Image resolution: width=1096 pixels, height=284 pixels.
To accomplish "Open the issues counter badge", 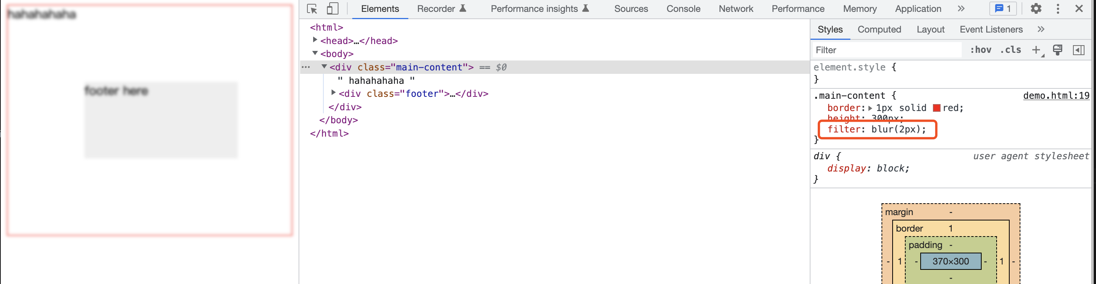I will click(x=1003, y=9).
